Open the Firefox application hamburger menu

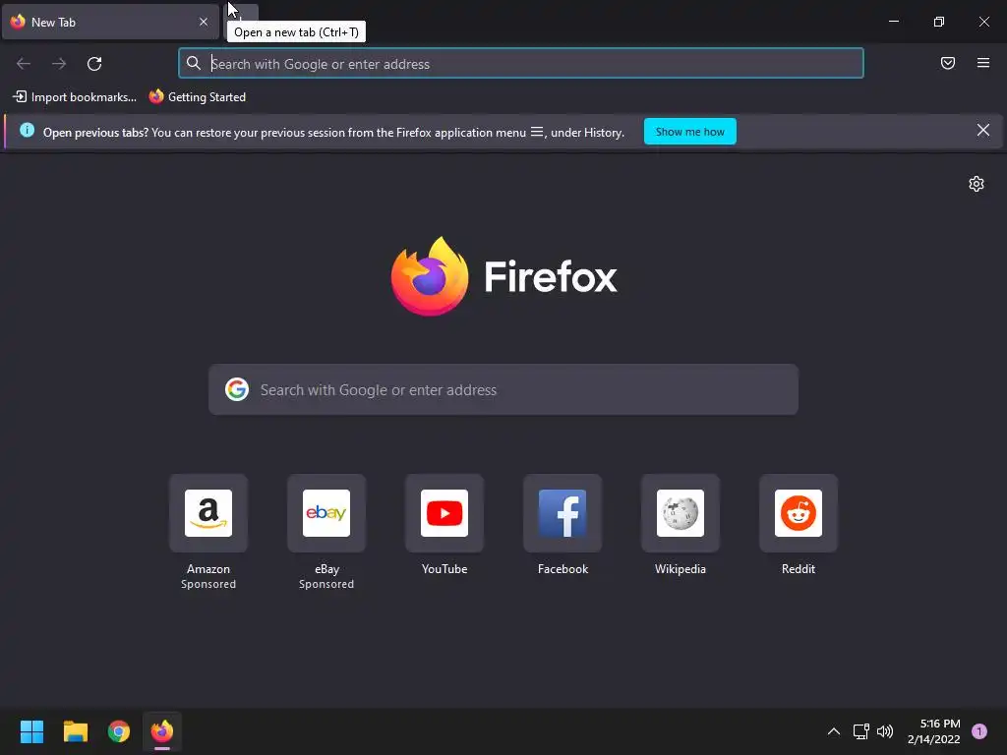pos(983,63)
